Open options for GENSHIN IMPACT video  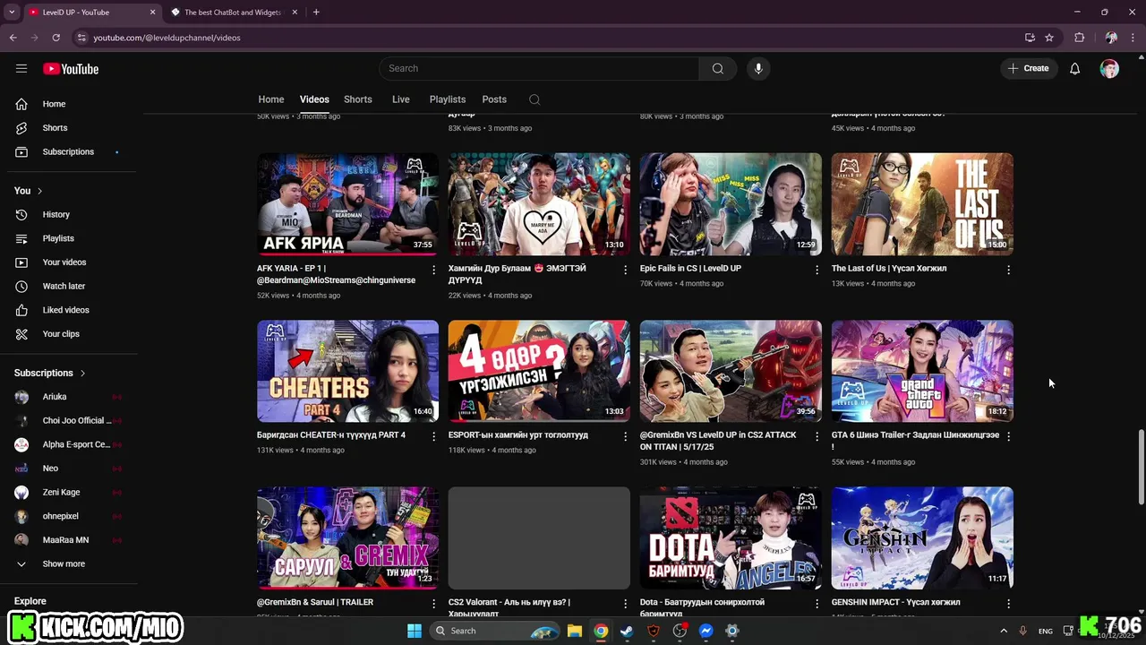[1008, 604]
